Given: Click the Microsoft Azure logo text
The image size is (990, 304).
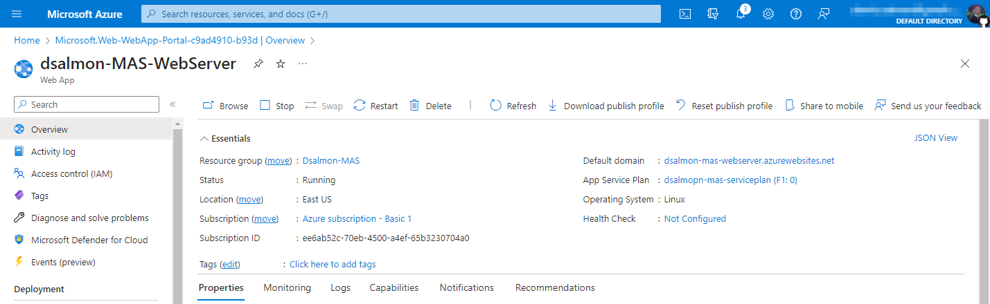Looking at the screenshot, I should tap(85, 14).
